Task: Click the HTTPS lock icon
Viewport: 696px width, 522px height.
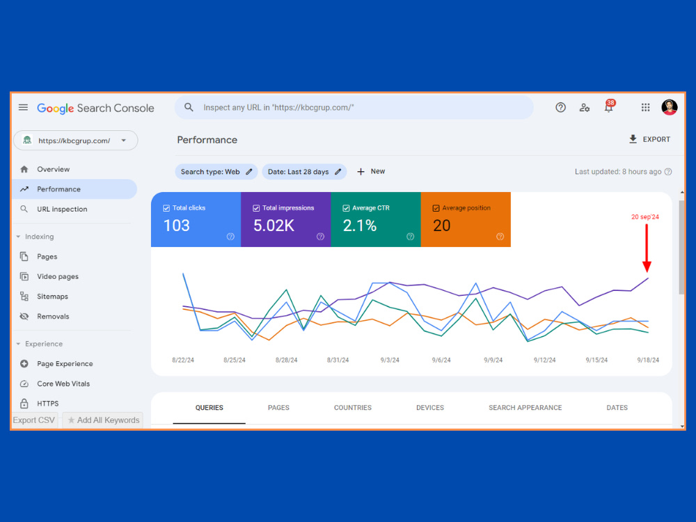Action: 24,404
